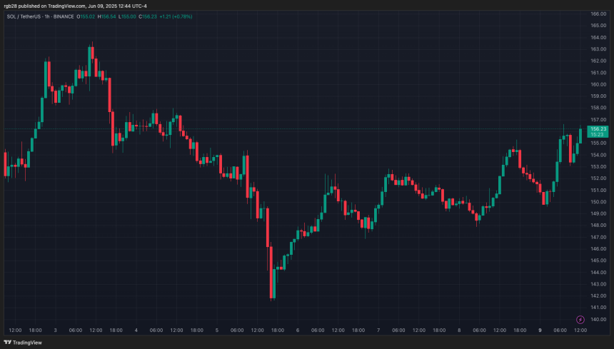The width and height of the screenshot is (614, 349).
Task: Click the tall red candle bottoming near 142
Action: (x=271, y=271)
